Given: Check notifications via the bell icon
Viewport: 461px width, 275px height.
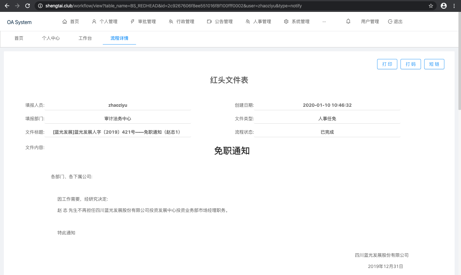Looking at the screenshot, I should [348, 21].
